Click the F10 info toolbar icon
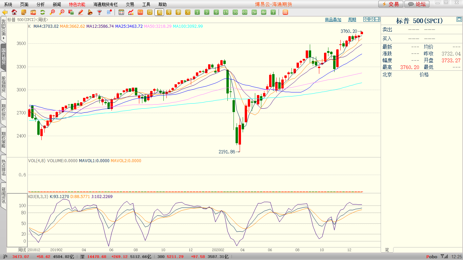 click(33, 12)
